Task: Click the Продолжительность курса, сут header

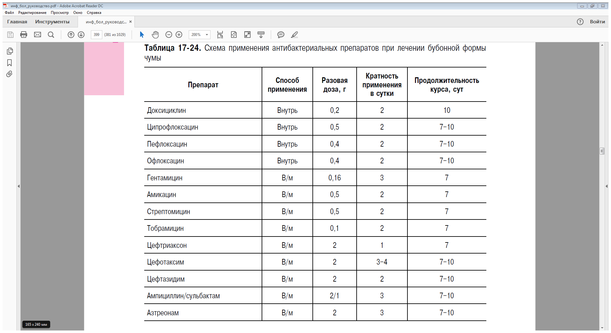Action: (447, 85)
